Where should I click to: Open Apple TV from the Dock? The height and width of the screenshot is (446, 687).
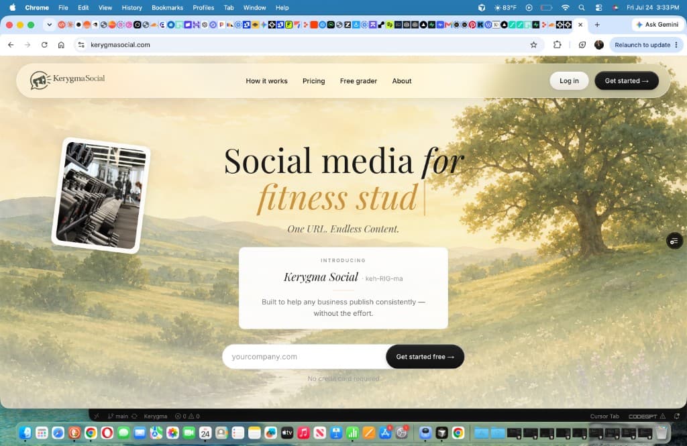287,433
